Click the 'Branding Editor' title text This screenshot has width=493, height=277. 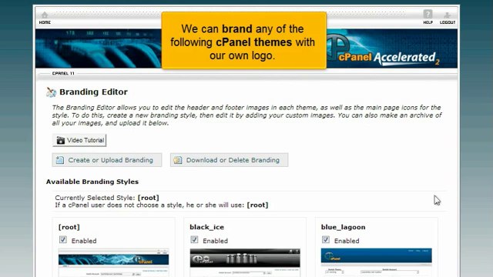pos(93,92)
